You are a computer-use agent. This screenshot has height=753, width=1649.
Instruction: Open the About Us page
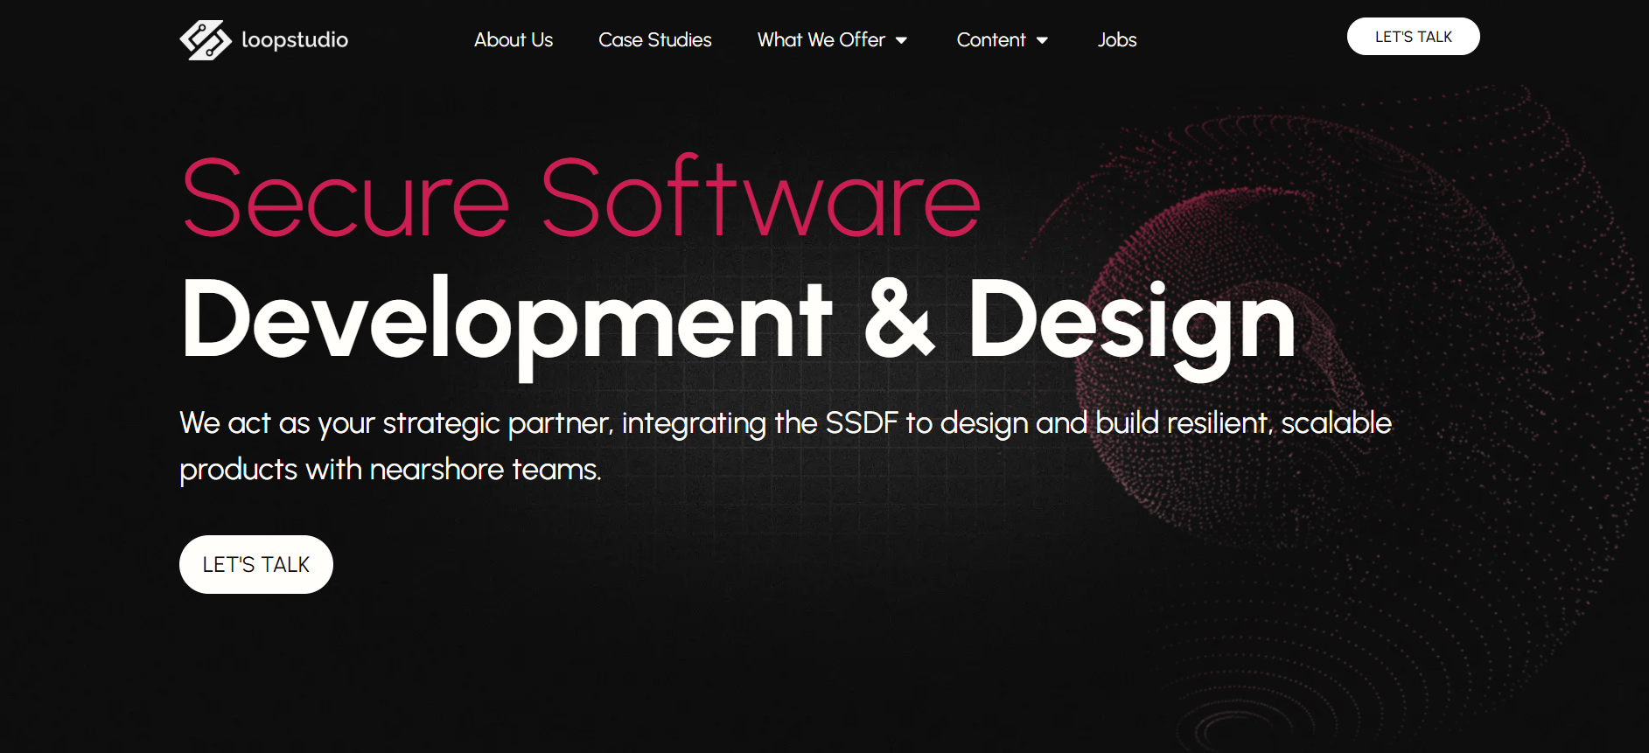pyautogui.click(x=514, y=40)
